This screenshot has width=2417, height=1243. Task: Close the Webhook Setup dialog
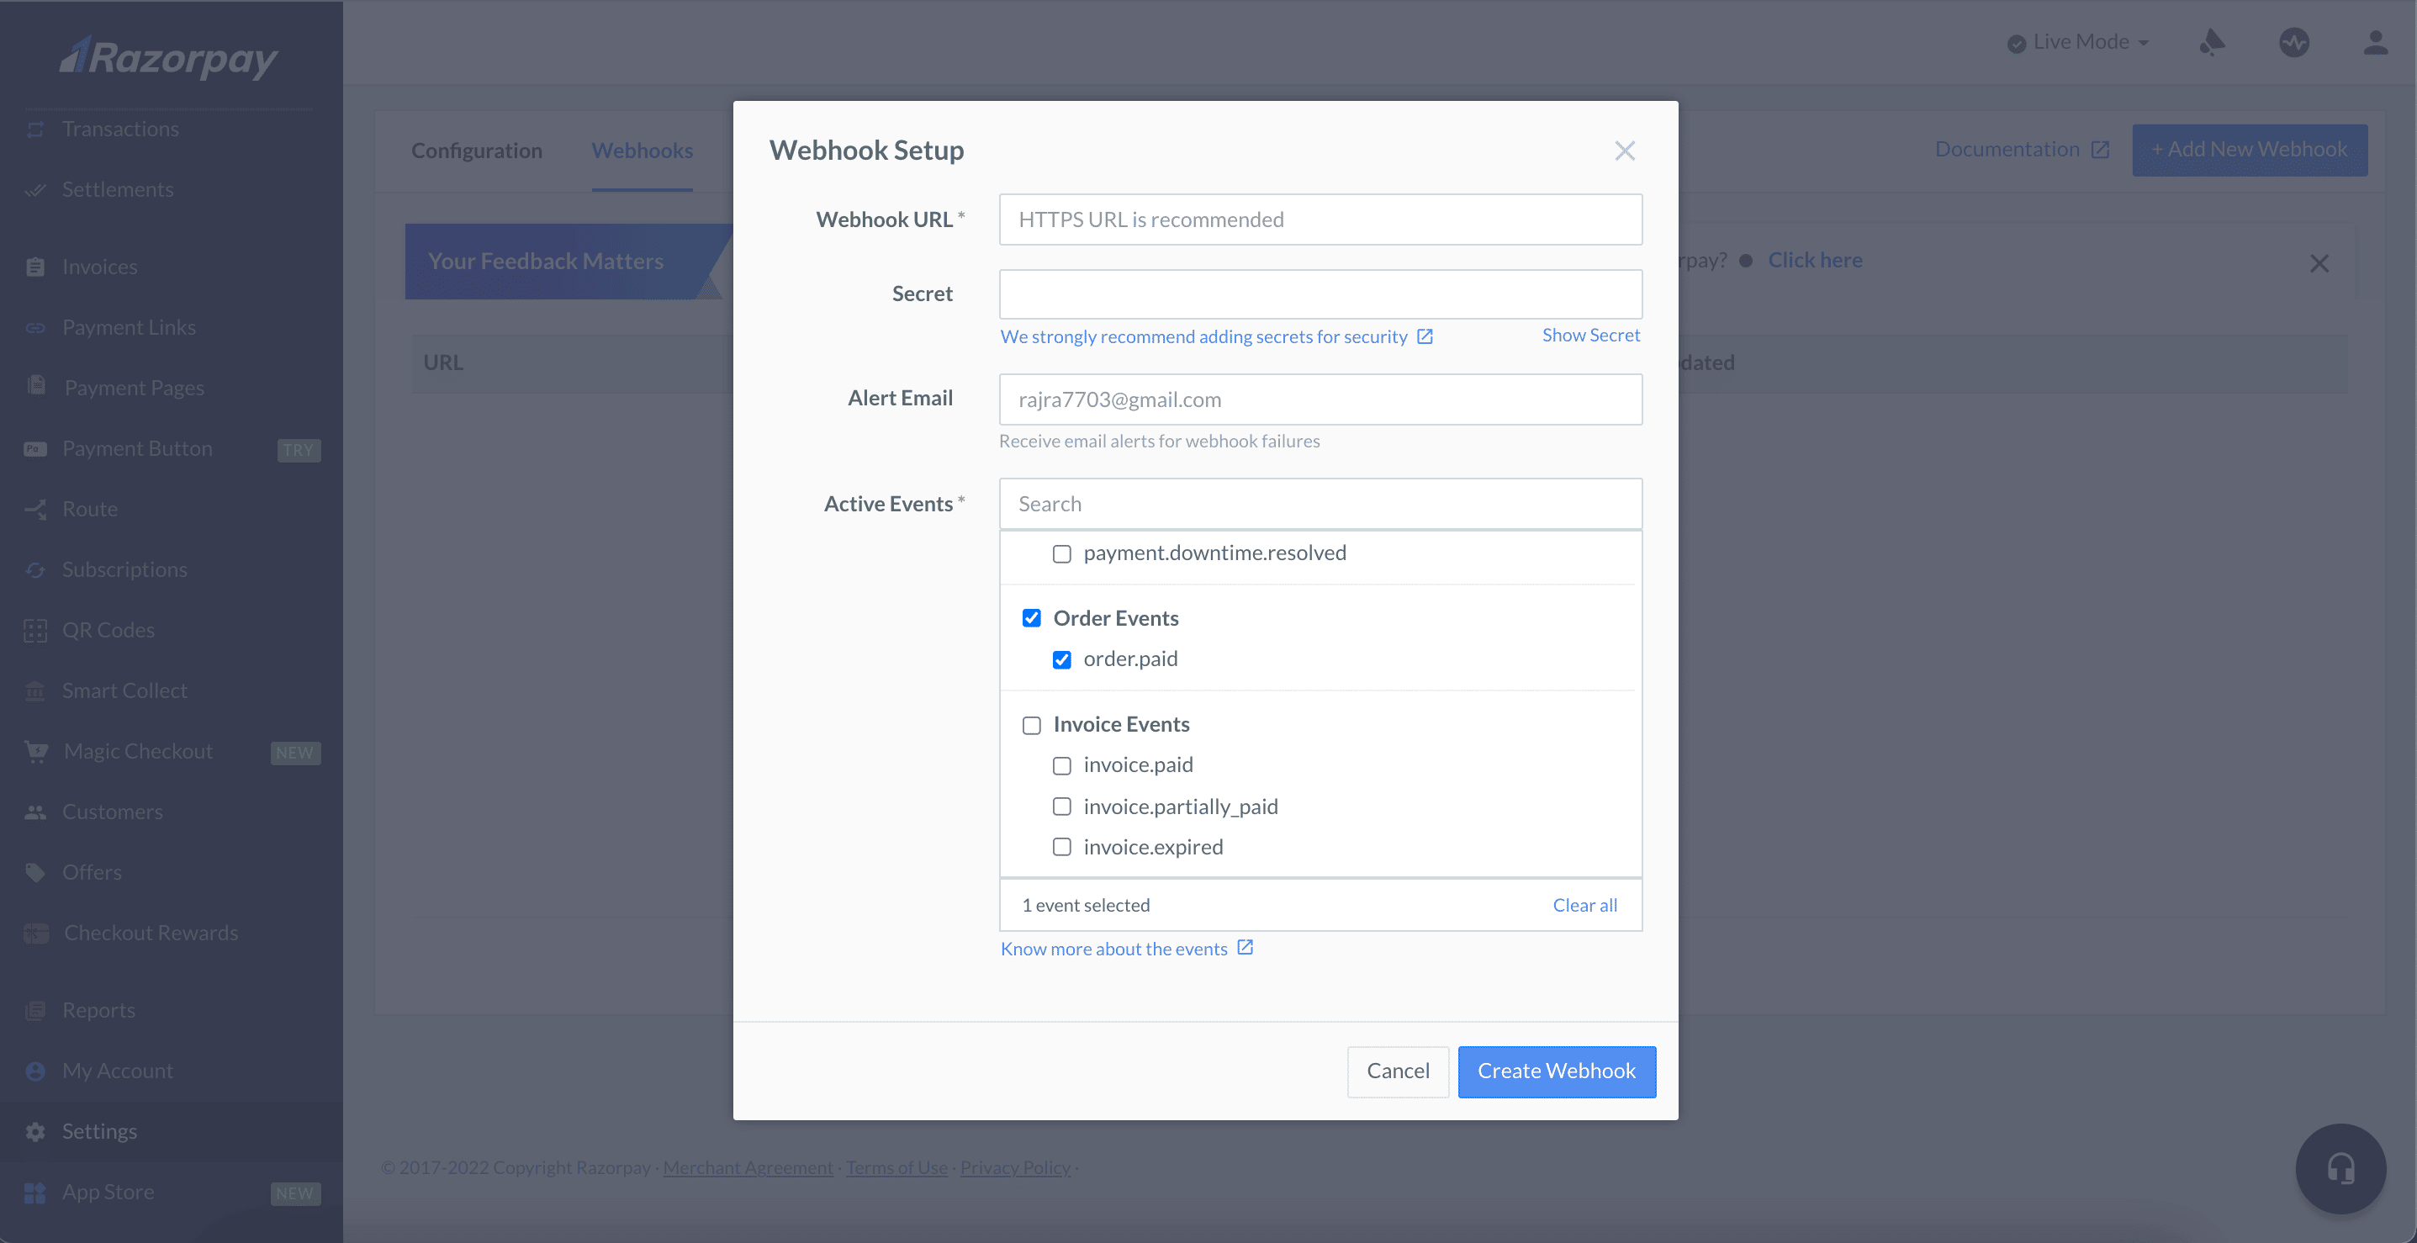pyautogui.click(x=1624, y=151)
